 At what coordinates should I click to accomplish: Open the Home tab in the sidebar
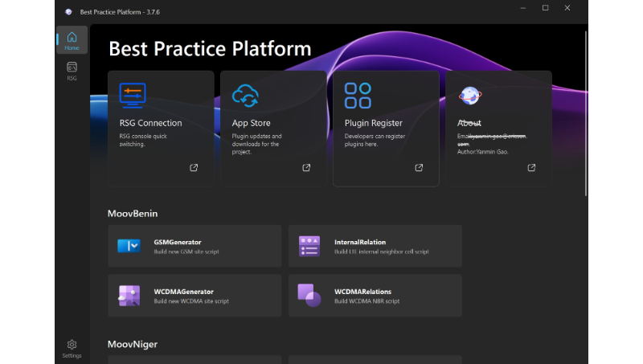click(x=72, y=40)
